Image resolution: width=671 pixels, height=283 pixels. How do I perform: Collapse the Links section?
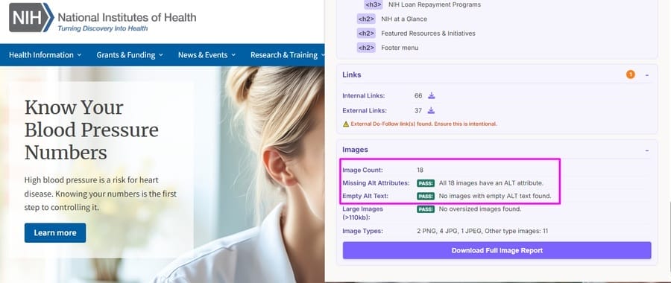point(646,74)
